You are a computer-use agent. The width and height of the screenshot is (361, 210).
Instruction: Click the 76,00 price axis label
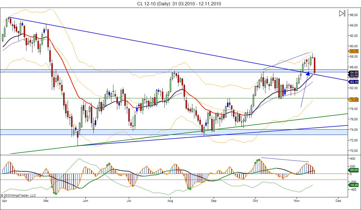tap(354, 119)
